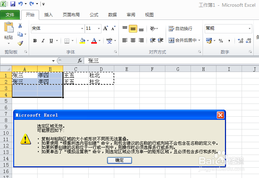This screenshot has width=259, height=178.
Task: Toggle middle vertical alignment
Action: [133, 29]
